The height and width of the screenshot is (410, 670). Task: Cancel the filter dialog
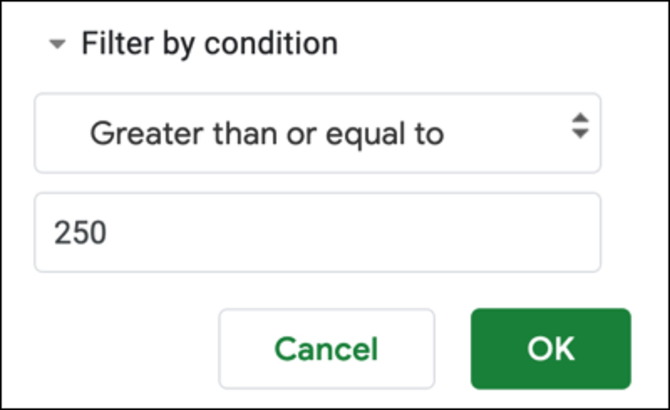click(327, 349)
